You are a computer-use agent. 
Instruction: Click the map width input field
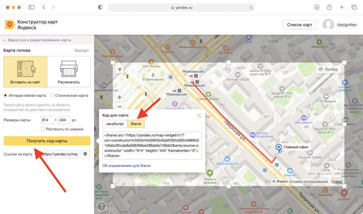tap(47, 120)
